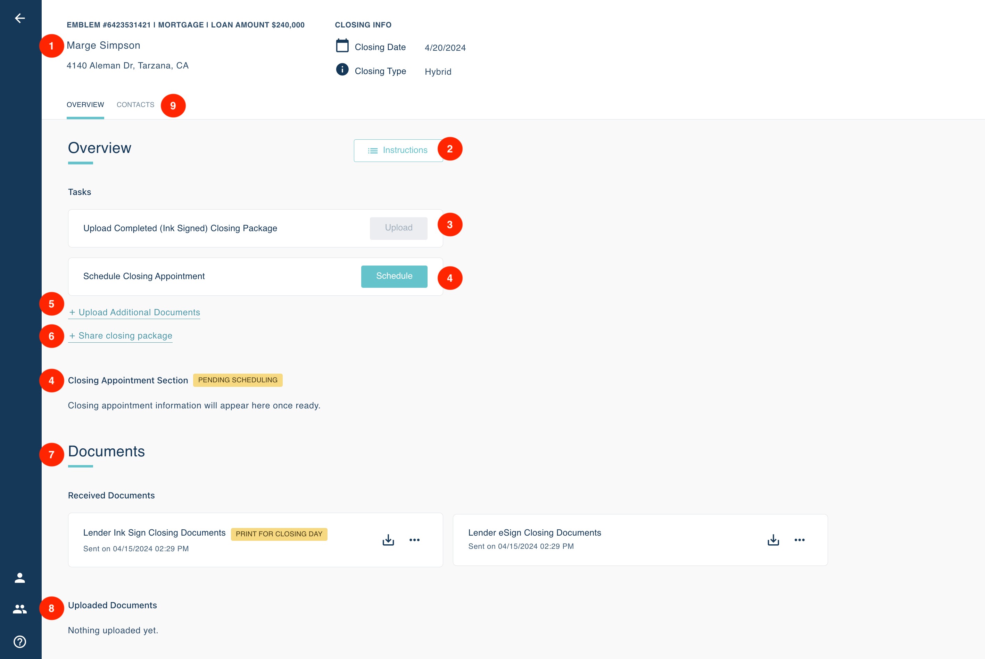Click the back arrow in sidebar
The width and height of the screenshot is (985, 659).
tap(20, 18)
